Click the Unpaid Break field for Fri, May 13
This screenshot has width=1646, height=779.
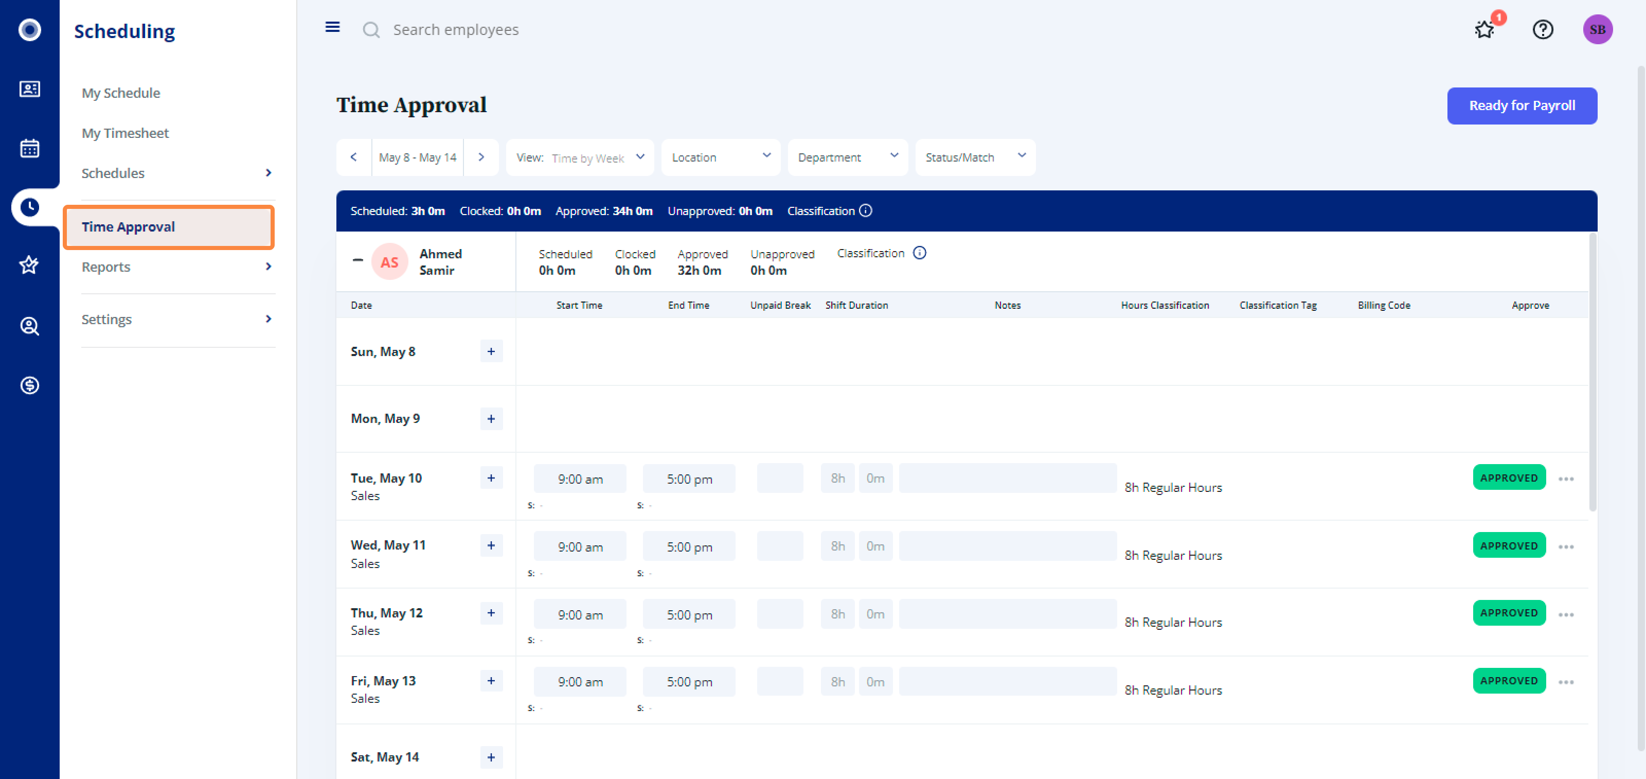point(780,682)
